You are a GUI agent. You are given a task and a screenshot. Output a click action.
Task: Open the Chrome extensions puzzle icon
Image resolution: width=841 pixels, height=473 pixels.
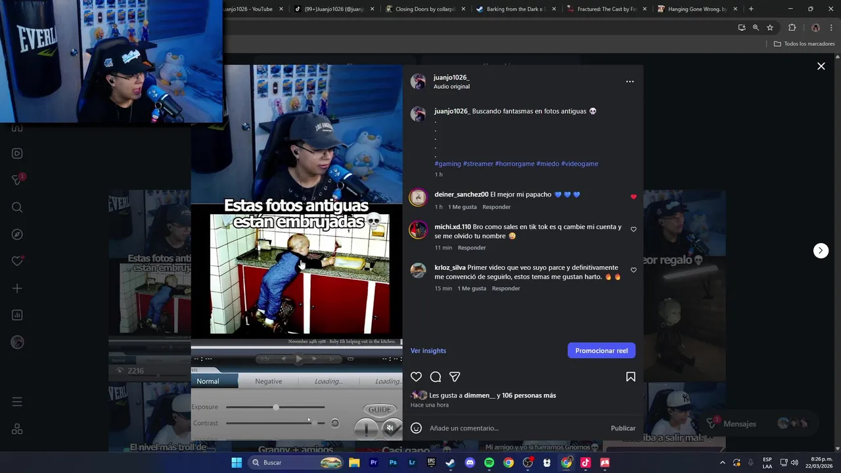click(x=792, y=28)
